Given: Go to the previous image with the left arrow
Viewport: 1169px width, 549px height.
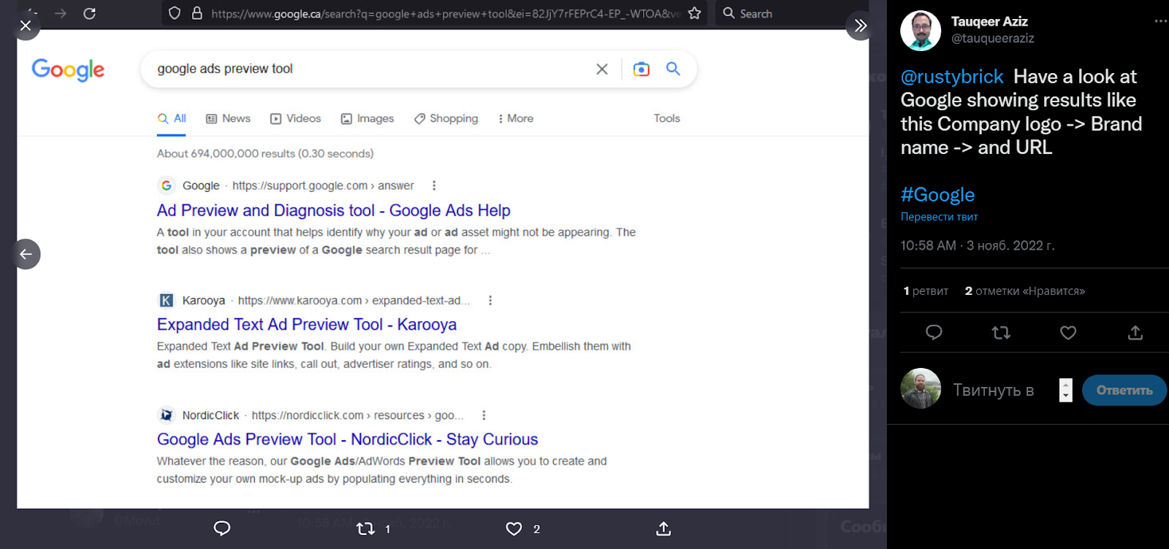Looking at the screenshot, I should coord(26,254).
